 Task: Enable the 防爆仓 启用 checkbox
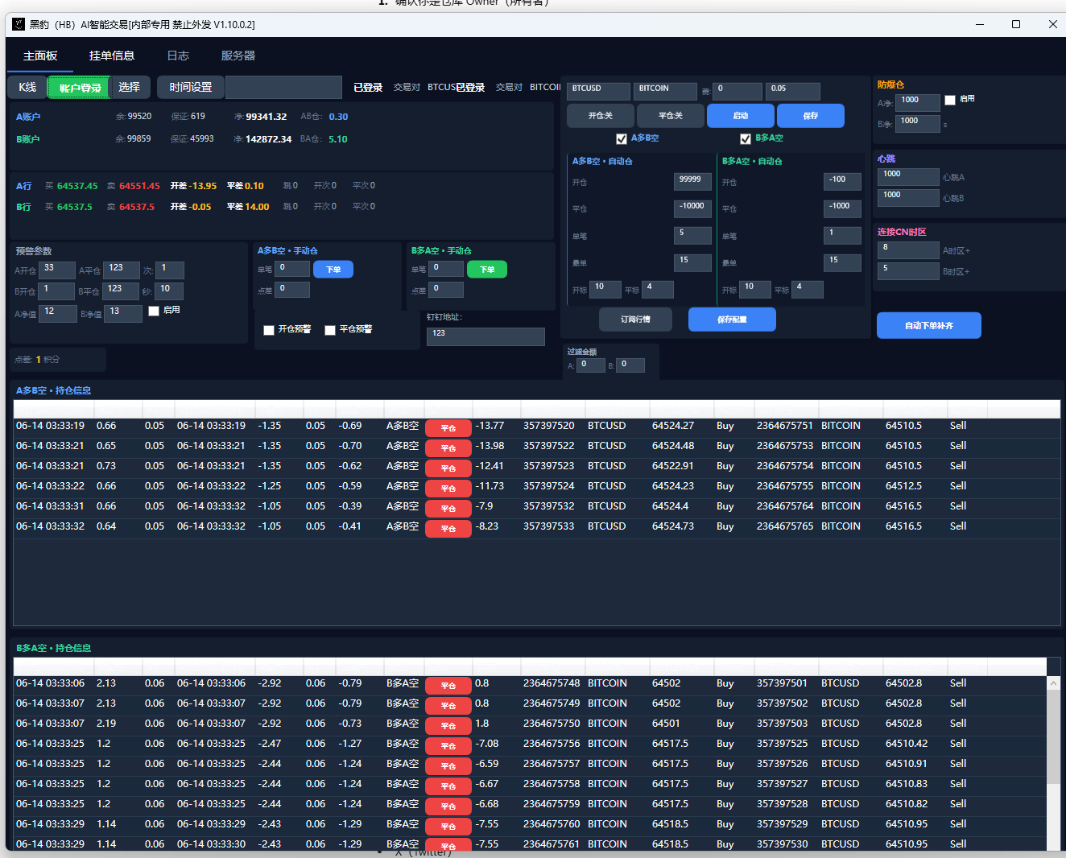pyautogui.click(x=950, y=100)
